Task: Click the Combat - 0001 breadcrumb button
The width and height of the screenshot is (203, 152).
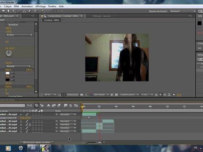Action: point(52,20)
